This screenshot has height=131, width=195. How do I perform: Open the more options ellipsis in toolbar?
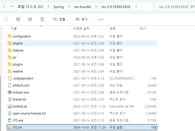pyautogui.click(x=101, y=19)
